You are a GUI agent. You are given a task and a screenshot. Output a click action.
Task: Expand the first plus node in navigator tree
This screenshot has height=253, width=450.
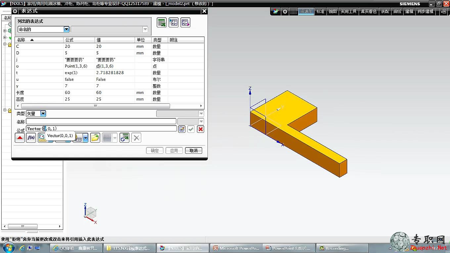coord(5,31)
